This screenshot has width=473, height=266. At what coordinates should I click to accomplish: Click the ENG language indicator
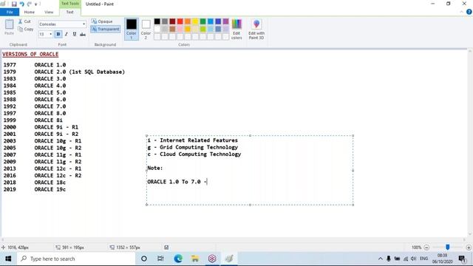[423, 259]
